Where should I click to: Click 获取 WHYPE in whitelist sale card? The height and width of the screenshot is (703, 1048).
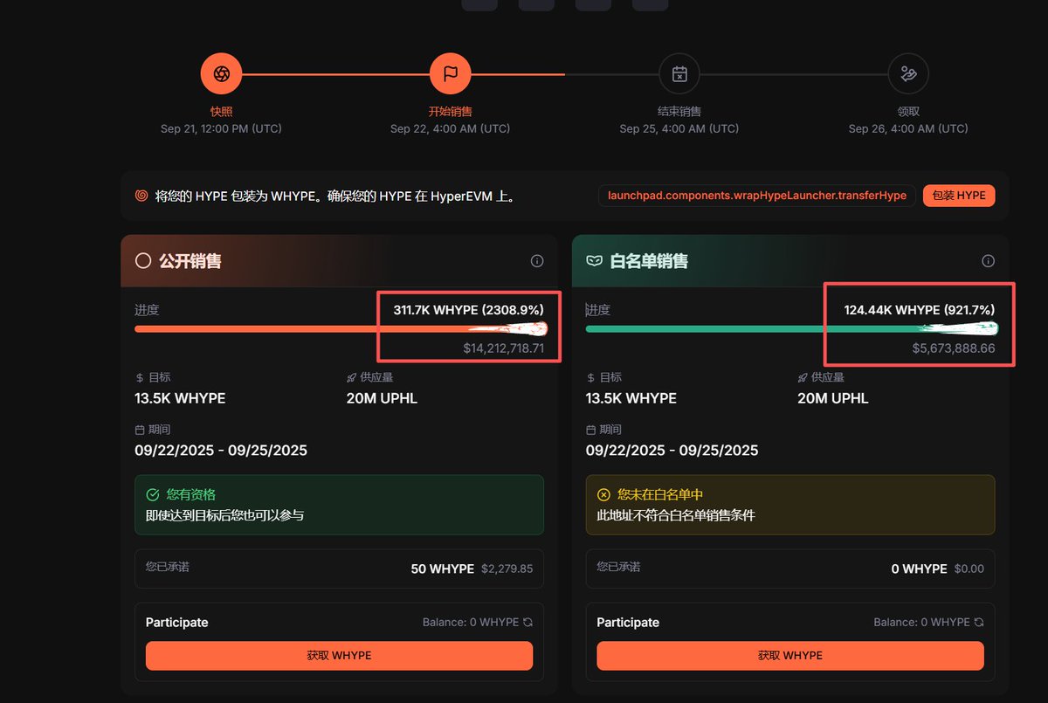pyautogui.click(x=790, y=656)
